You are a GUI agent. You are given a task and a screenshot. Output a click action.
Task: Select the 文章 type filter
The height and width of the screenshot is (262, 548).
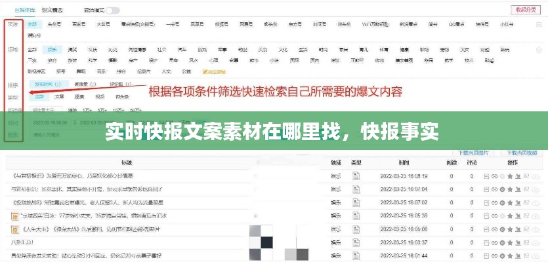(x=60, y=96)
